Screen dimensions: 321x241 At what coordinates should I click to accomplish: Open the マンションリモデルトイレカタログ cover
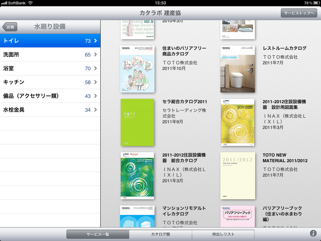point(137,216)
